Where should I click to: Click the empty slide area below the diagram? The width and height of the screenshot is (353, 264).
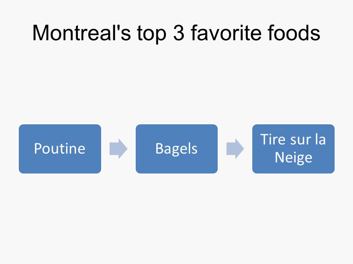tap(176, 216)
